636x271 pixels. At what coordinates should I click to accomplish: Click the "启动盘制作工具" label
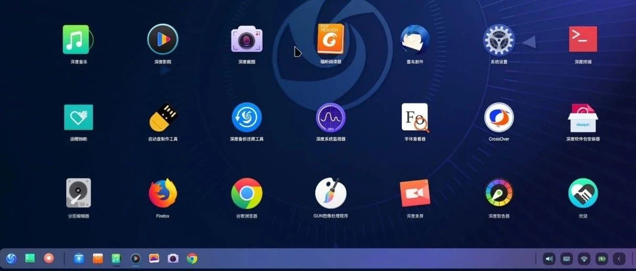click(163, 139)
